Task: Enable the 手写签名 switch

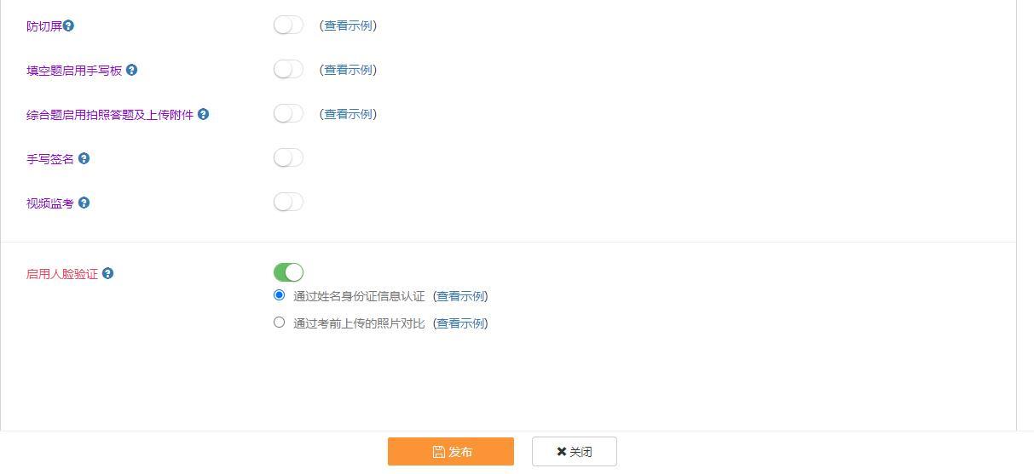Action: pos(288,157)
